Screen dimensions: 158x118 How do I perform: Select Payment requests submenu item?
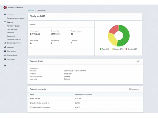14,26
